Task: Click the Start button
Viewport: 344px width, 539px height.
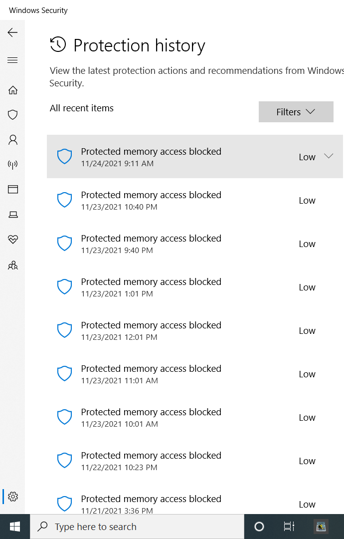Action: (x=14, y=527)
